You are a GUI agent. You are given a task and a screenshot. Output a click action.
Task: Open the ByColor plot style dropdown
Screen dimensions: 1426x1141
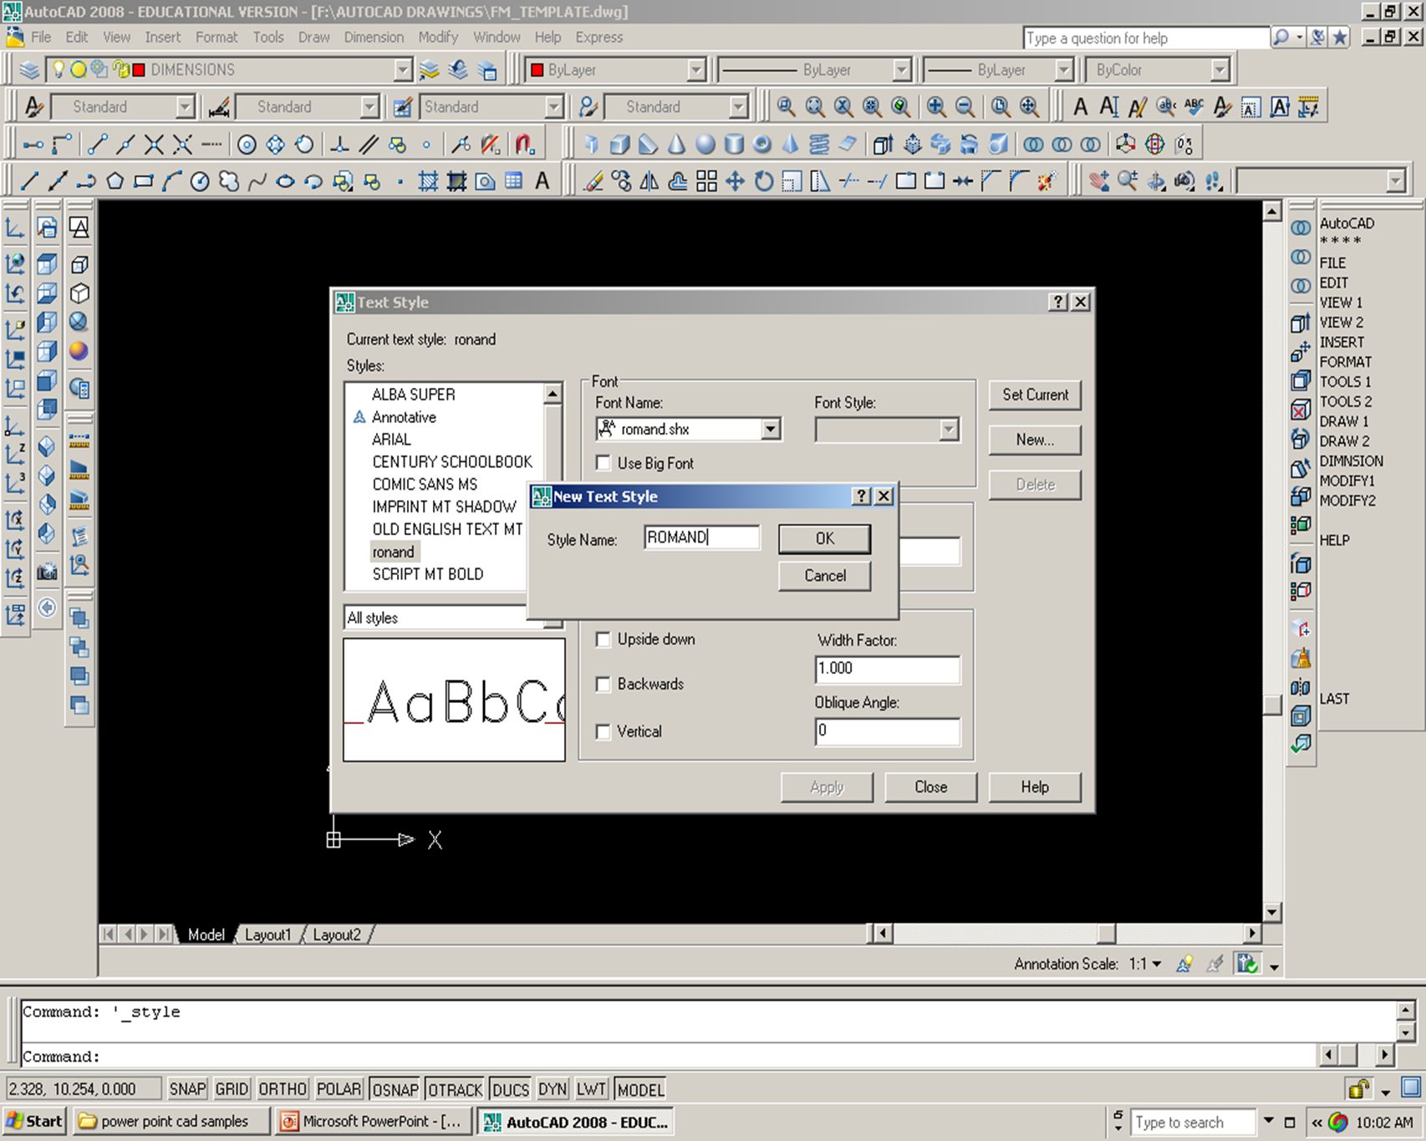click(x=1220, y=70)
